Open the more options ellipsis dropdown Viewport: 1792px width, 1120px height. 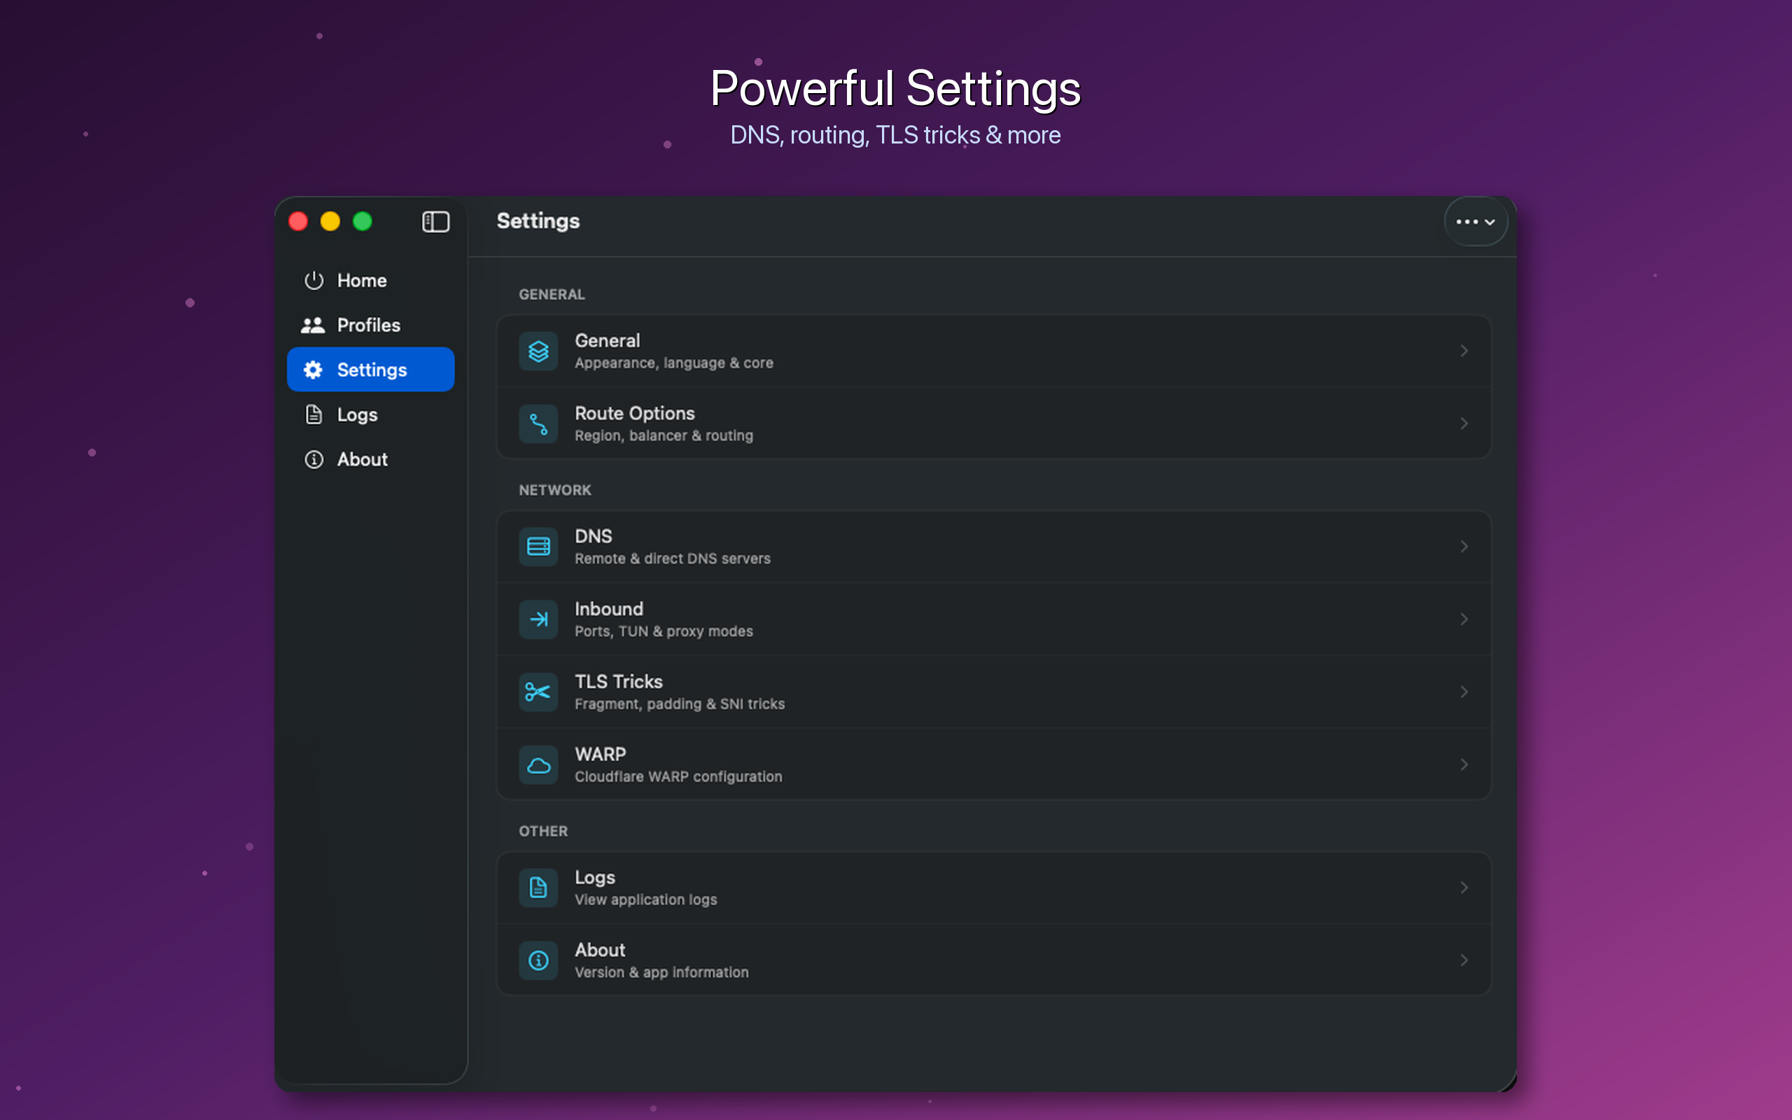(1475, 221)
